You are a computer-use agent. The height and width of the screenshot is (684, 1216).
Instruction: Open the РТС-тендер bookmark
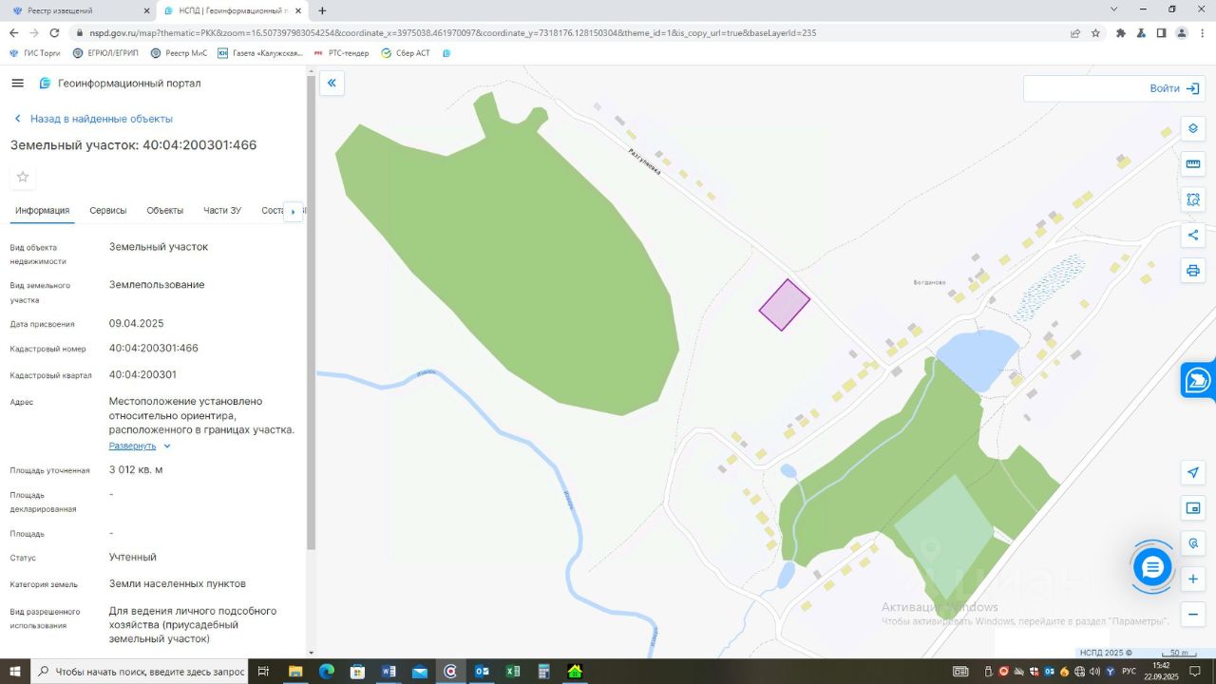340,53
